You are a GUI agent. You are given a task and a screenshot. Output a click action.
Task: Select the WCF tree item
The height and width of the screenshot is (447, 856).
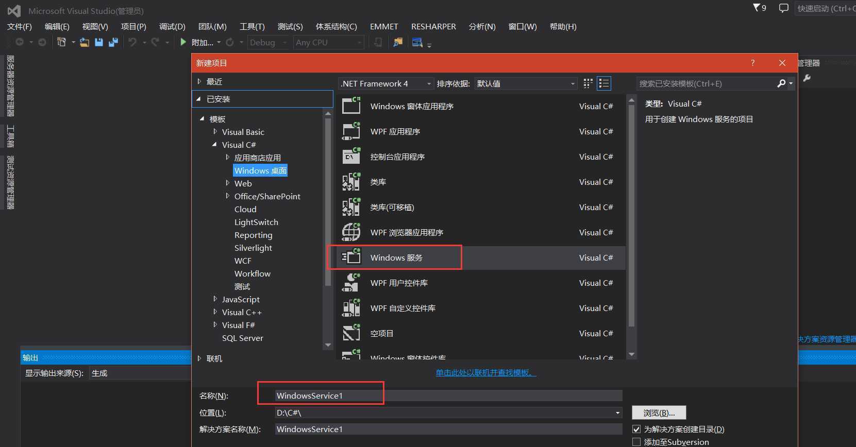coord(243,261)
